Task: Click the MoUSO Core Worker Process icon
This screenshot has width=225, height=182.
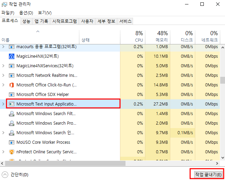Action: click(x=12, y=142)
